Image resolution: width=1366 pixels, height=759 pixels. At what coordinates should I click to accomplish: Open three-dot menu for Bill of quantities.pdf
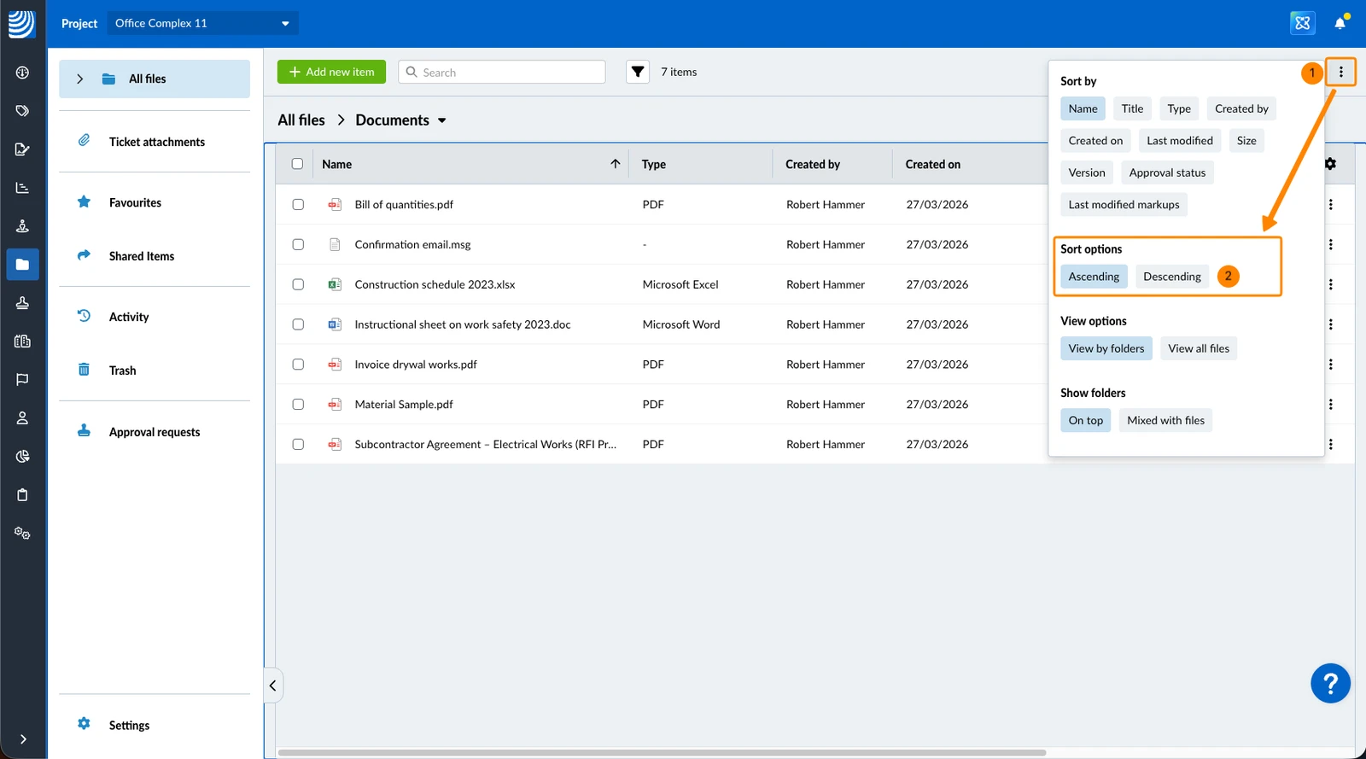coord(1331,204)
